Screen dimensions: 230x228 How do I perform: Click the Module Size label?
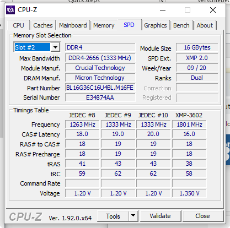tap(156, 48)
